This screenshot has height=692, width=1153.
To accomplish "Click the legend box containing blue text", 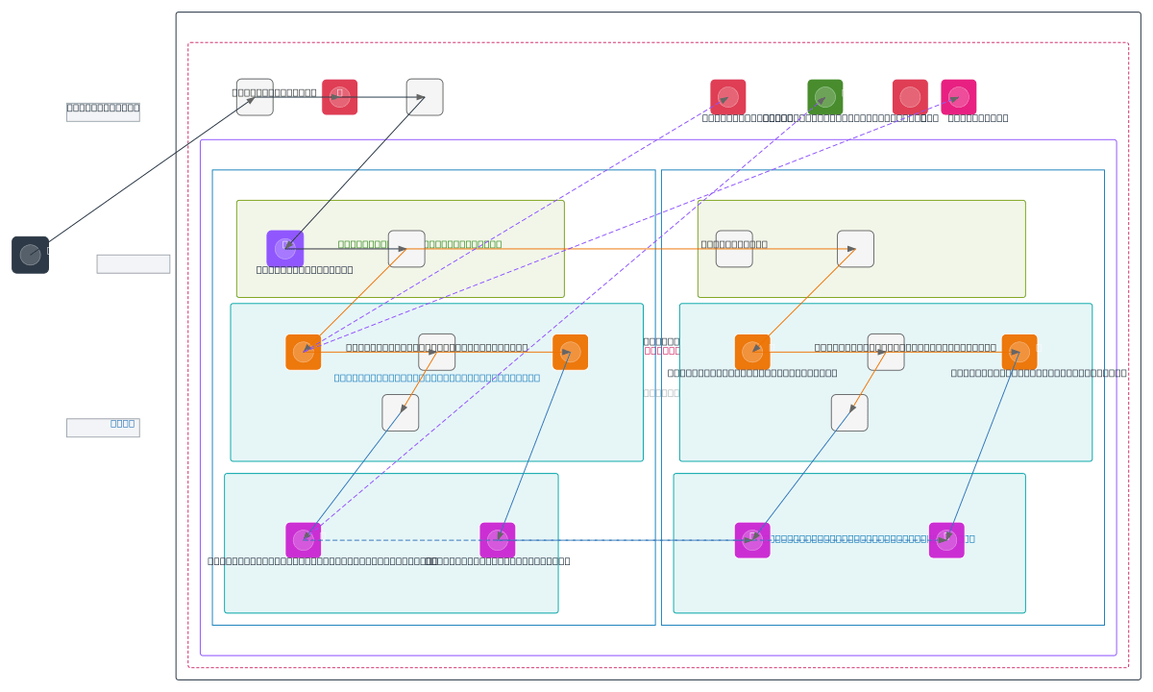I will coord(103,428).
